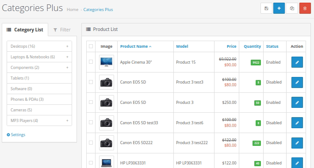Click the 222 quantity badge
314x168 pixels.
coord(257,143)
